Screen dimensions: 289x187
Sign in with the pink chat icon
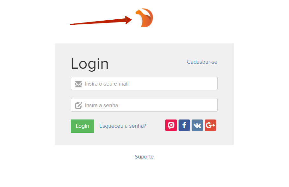(x=171, y=125)
